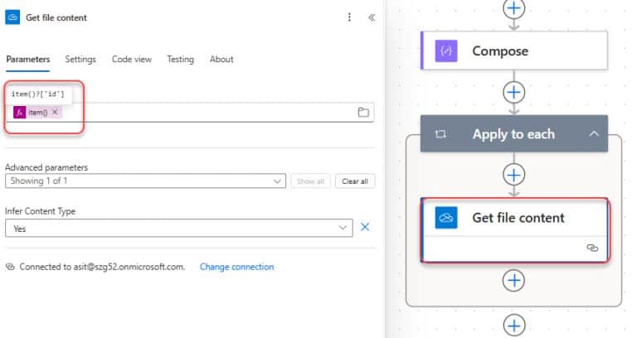Click the Connected to asit@szg52.onmicrosoft.com text
Screen dimensions: 637x338
click(x=102, y=267)
